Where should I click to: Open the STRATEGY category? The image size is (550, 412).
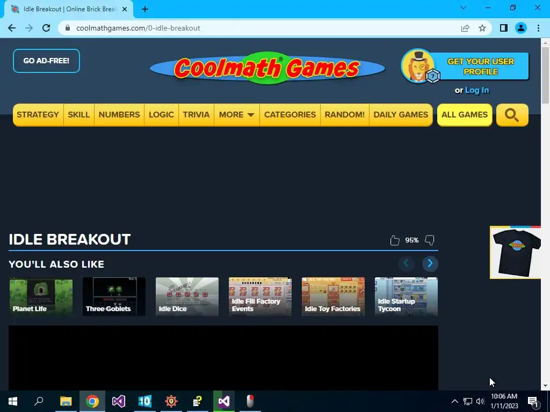point(38,115)
